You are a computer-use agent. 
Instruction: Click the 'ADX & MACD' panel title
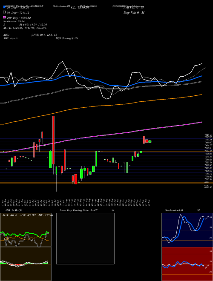14,210
